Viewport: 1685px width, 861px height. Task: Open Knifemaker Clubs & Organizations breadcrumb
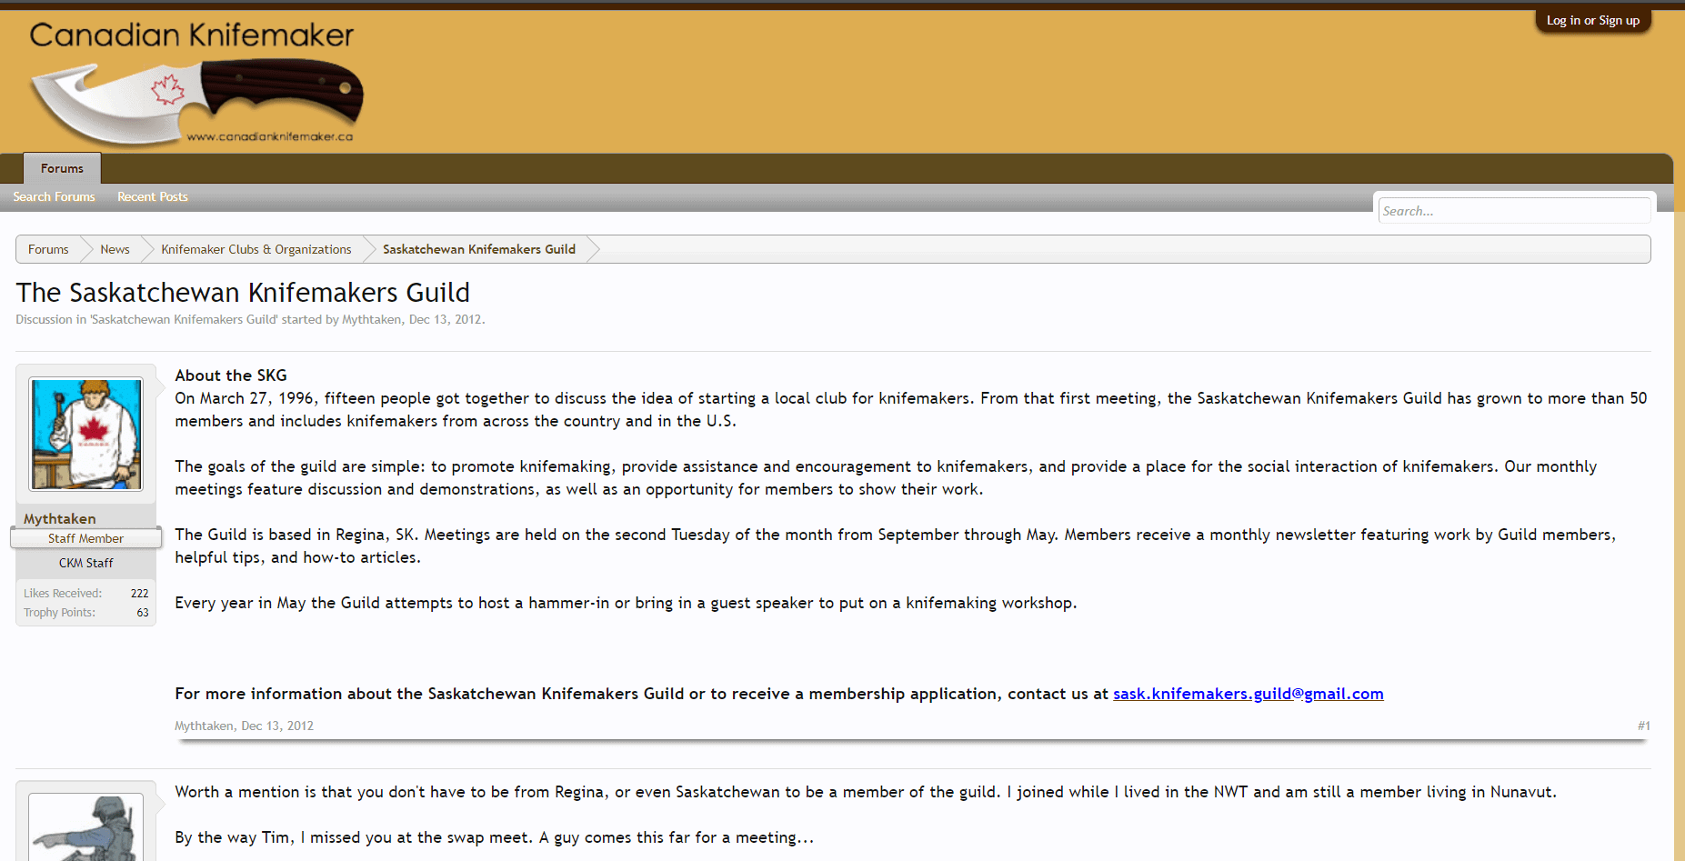coord(256,249)
